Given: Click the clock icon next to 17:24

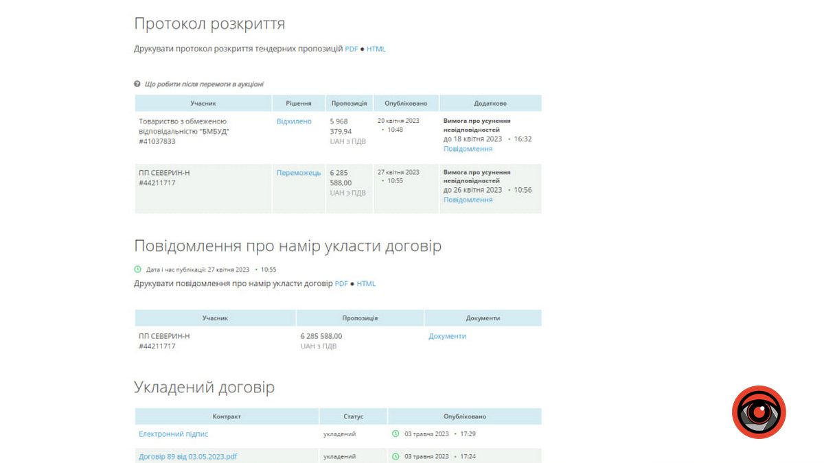Looking at the screenshot, I should pos(396,456).
